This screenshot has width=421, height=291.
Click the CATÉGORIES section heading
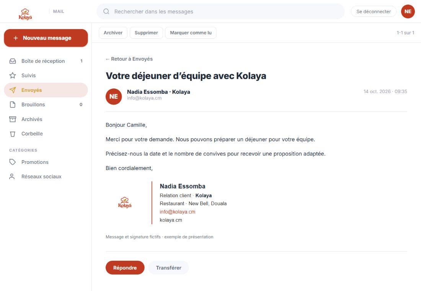(23, 150)
